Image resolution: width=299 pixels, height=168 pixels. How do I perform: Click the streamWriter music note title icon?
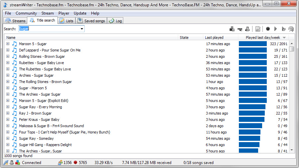[5, 5]
